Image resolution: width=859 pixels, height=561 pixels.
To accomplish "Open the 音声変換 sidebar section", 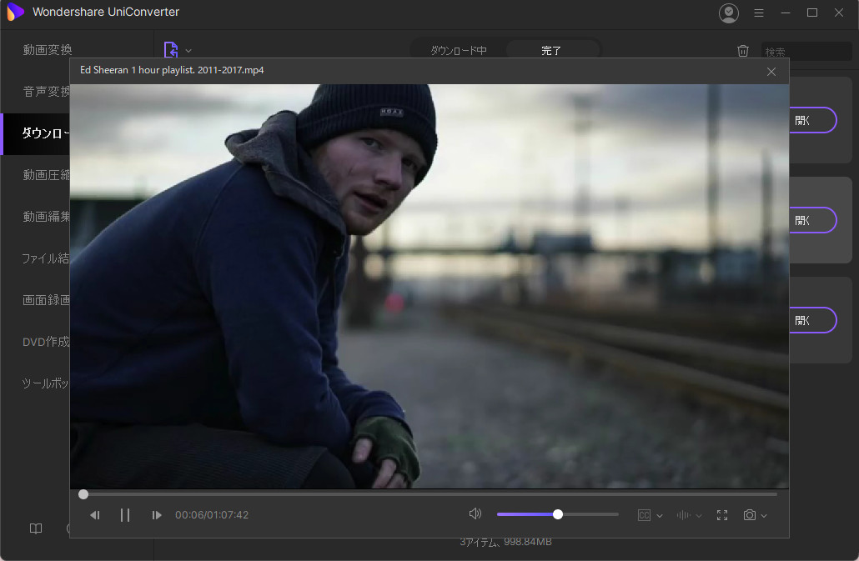I will [x=46, y=92].
